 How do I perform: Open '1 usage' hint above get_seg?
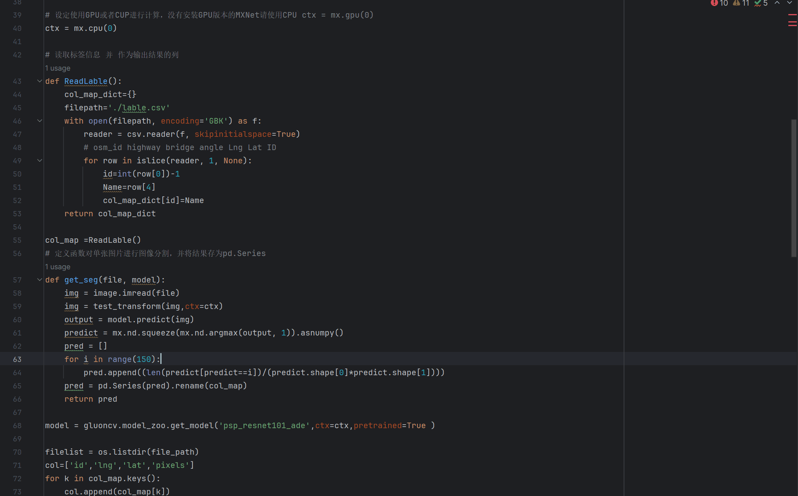pyautogui.click(x=57, y=267)
